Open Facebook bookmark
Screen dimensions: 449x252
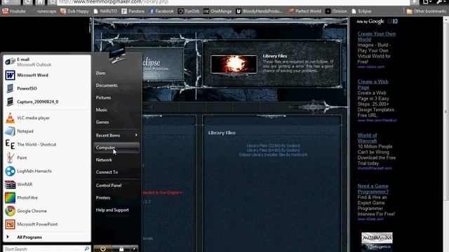tap(161, 11)
